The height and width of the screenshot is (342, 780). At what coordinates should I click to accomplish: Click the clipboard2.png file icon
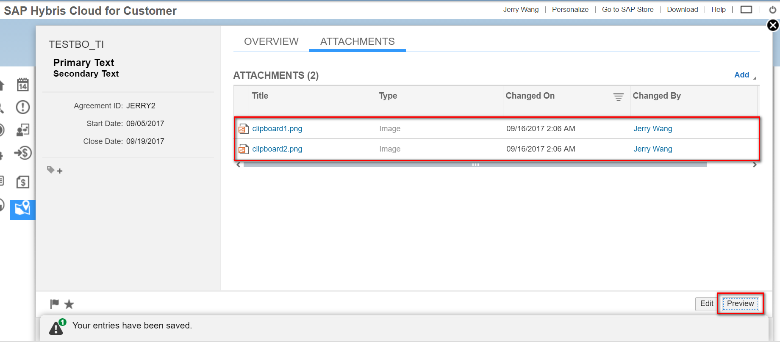point(243,149)
